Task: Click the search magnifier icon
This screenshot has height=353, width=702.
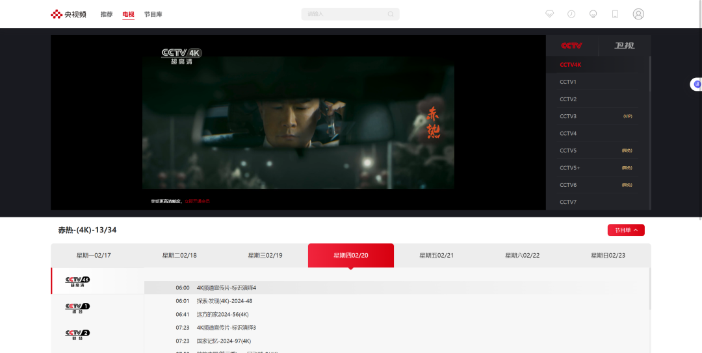Action: (391, 14)
